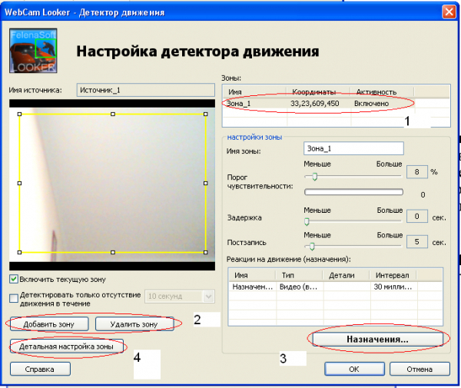Image resolution: width=461 pixels, height=388 pixels.
Task: Click the top-center zone resize handle
Action: pyautogui.click(x=113, y=114)
